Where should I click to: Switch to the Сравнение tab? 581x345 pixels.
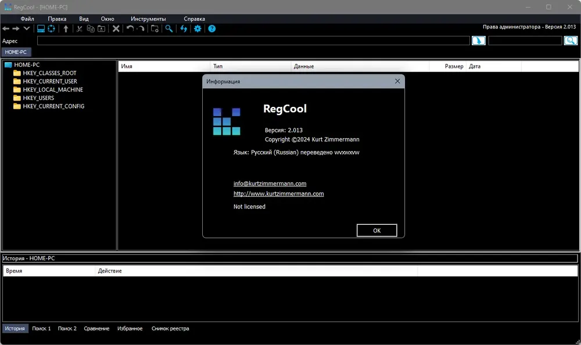96,328
